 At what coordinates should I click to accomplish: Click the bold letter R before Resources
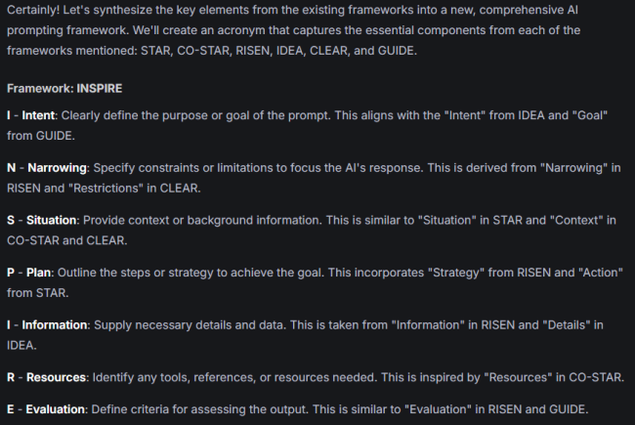click(x=11, y=377)
